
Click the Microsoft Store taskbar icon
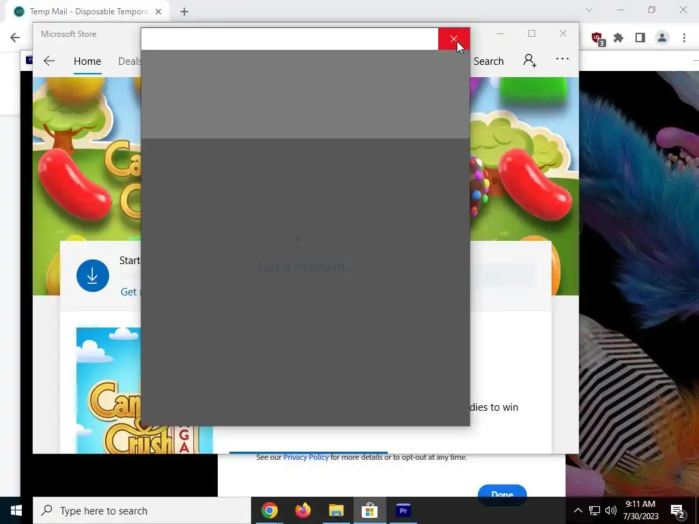point(369,510)
